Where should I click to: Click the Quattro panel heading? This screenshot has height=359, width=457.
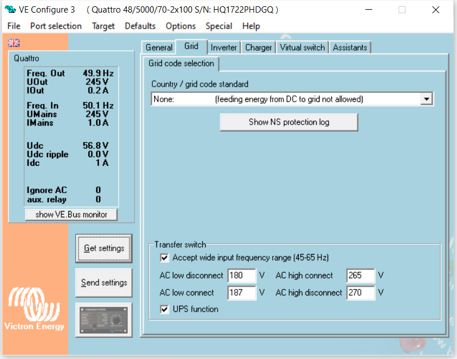26,58
